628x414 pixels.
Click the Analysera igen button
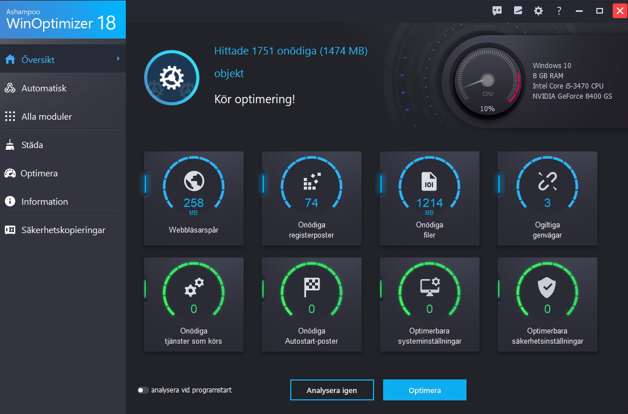pos(332,390)
